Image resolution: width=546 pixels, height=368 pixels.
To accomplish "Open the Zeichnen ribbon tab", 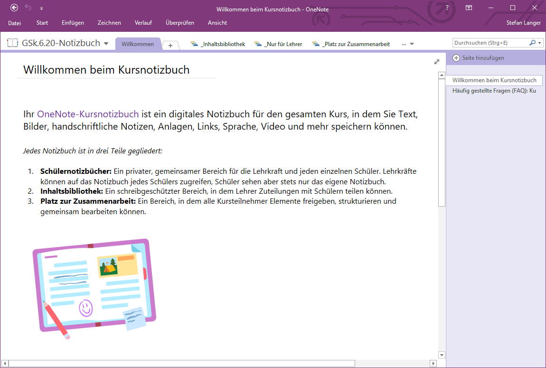I will pyautogui.click(x=109, y=23).
